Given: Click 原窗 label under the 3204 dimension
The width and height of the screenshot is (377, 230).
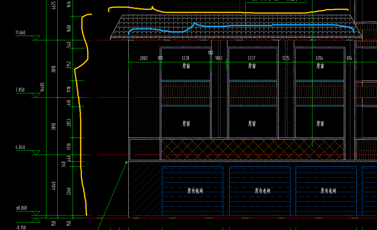Looking at the screenshot, I should (x=320, y=66).
